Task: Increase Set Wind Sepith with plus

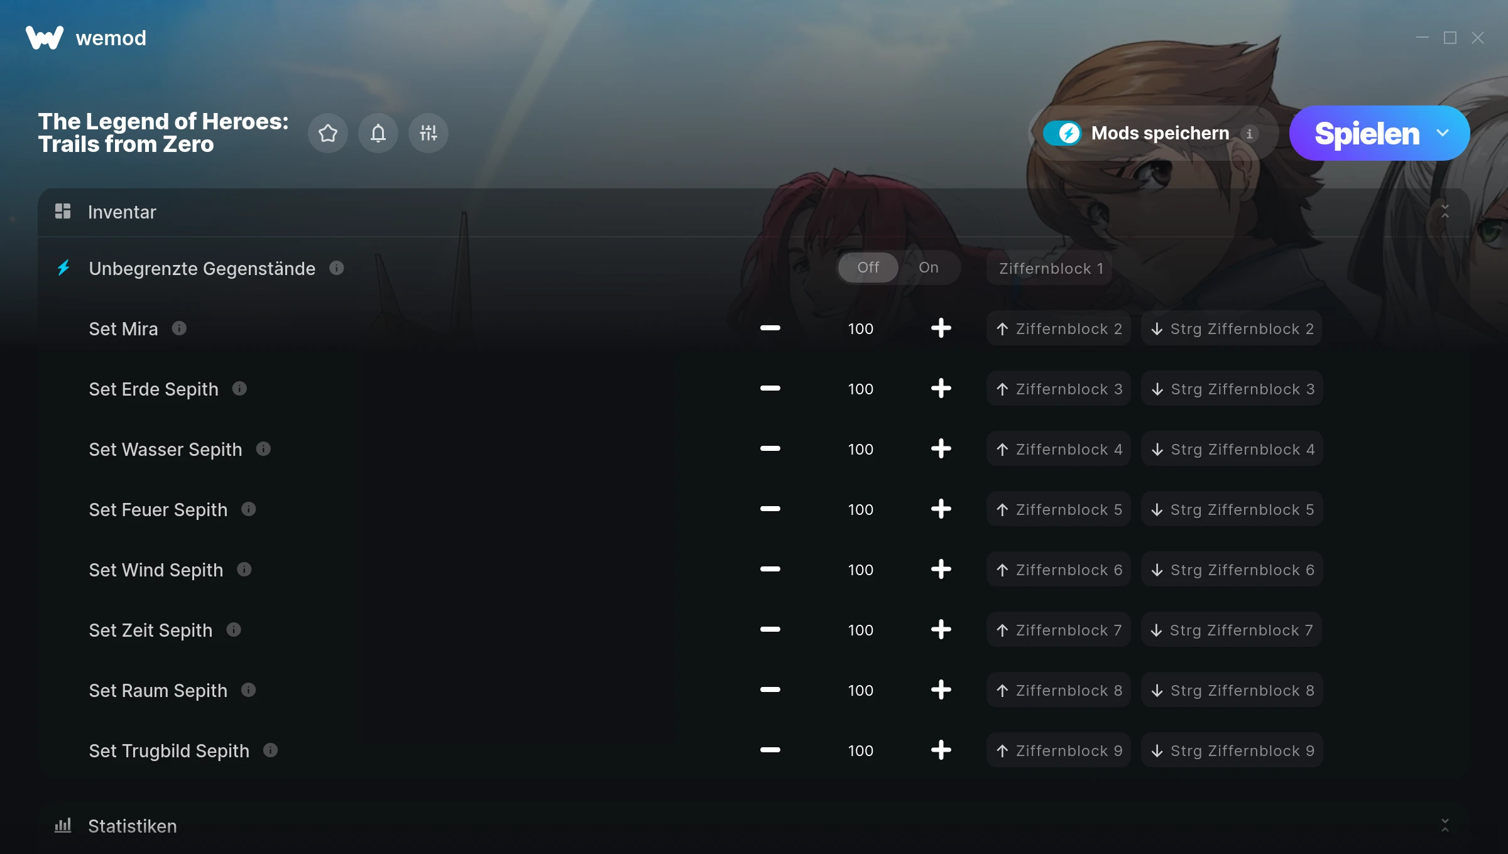Action: (941, 570)
